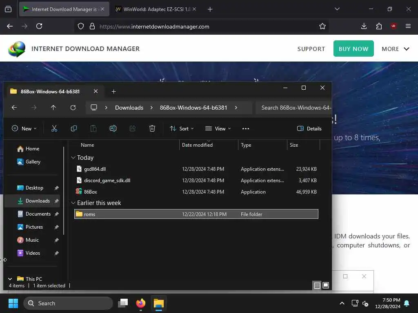The width and height of the screenshot is (418, 313).
Task: Go back in File Explorer
Action: click(14, 108)
